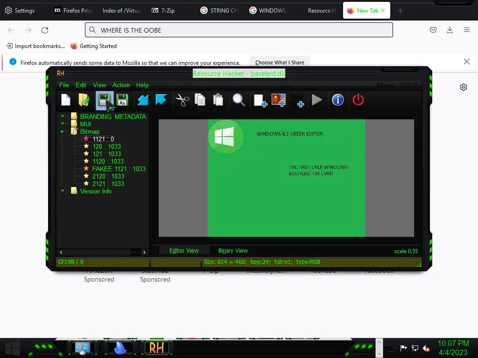The height and width of the screenshot is (358, 478).
Task: Reload the Firefox page
Action: [x=45, y=30]
